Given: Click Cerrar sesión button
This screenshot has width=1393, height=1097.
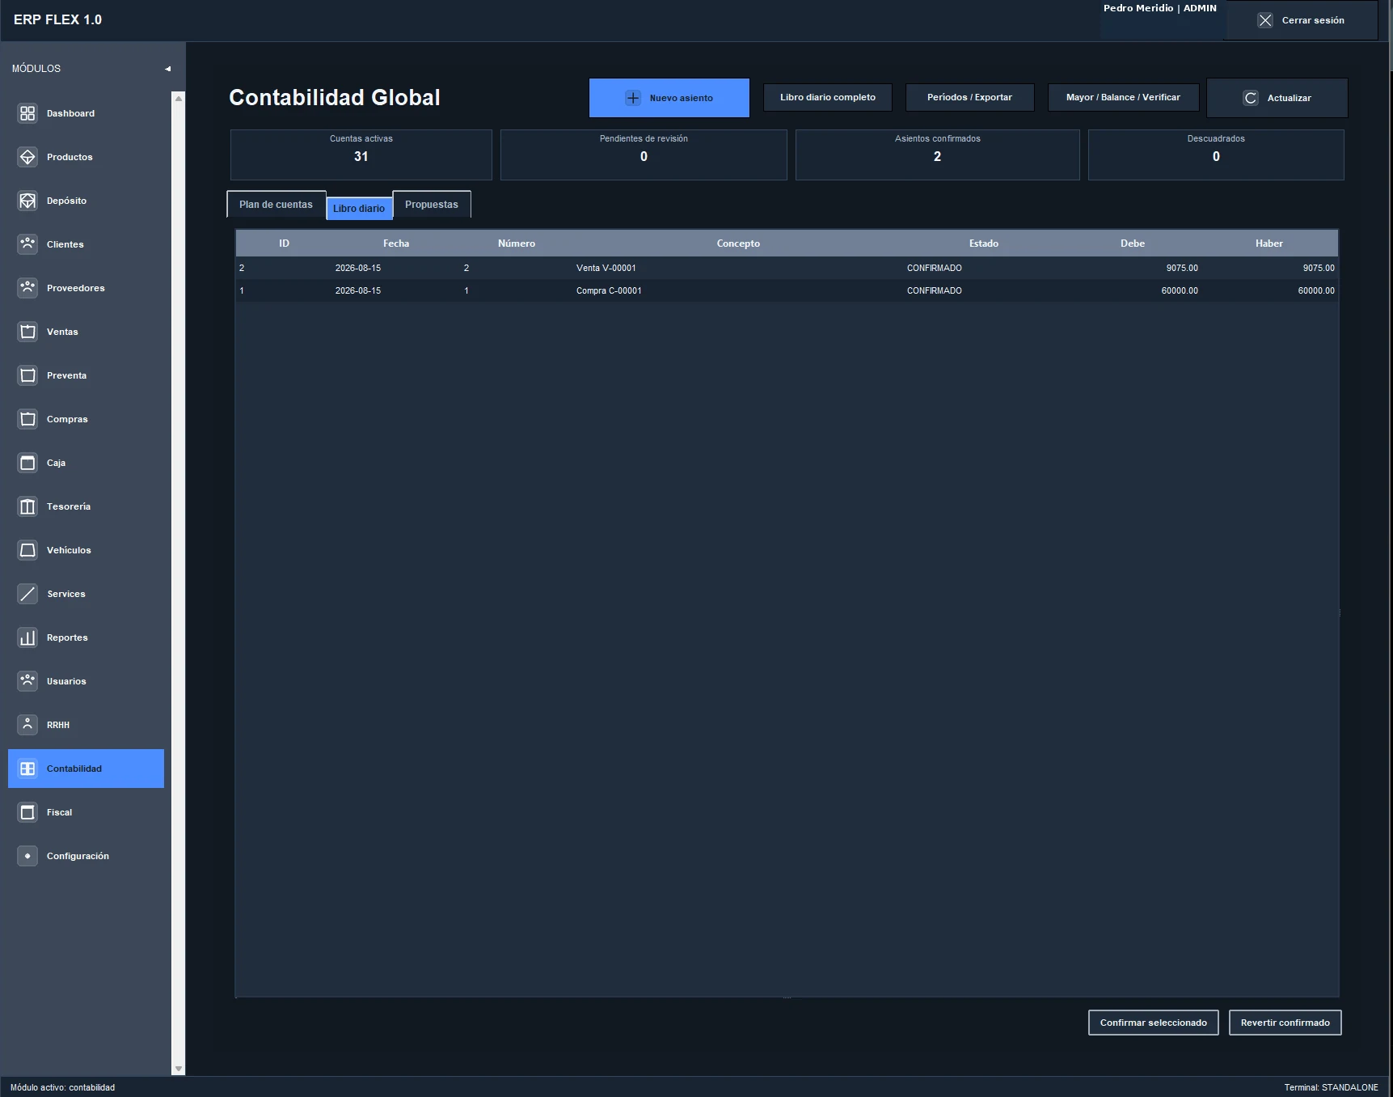Looking at the screenshot, I should [1302, 20].
